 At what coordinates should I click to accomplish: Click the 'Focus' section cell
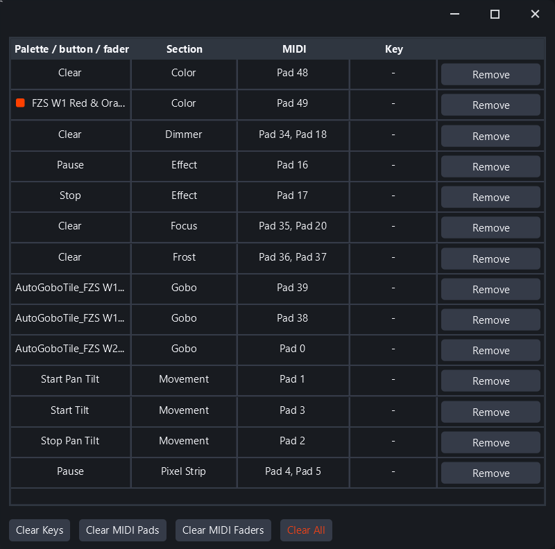184,226
